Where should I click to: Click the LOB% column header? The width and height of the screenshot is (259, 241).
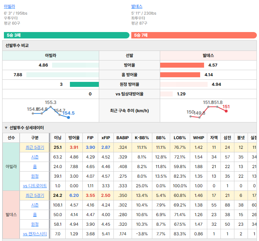180,138
